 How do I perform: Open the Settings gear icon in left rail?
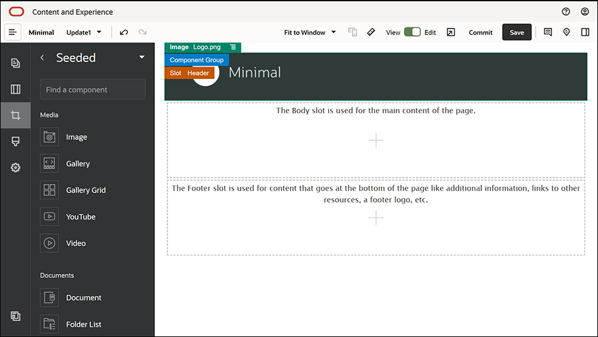click(16, 167)
